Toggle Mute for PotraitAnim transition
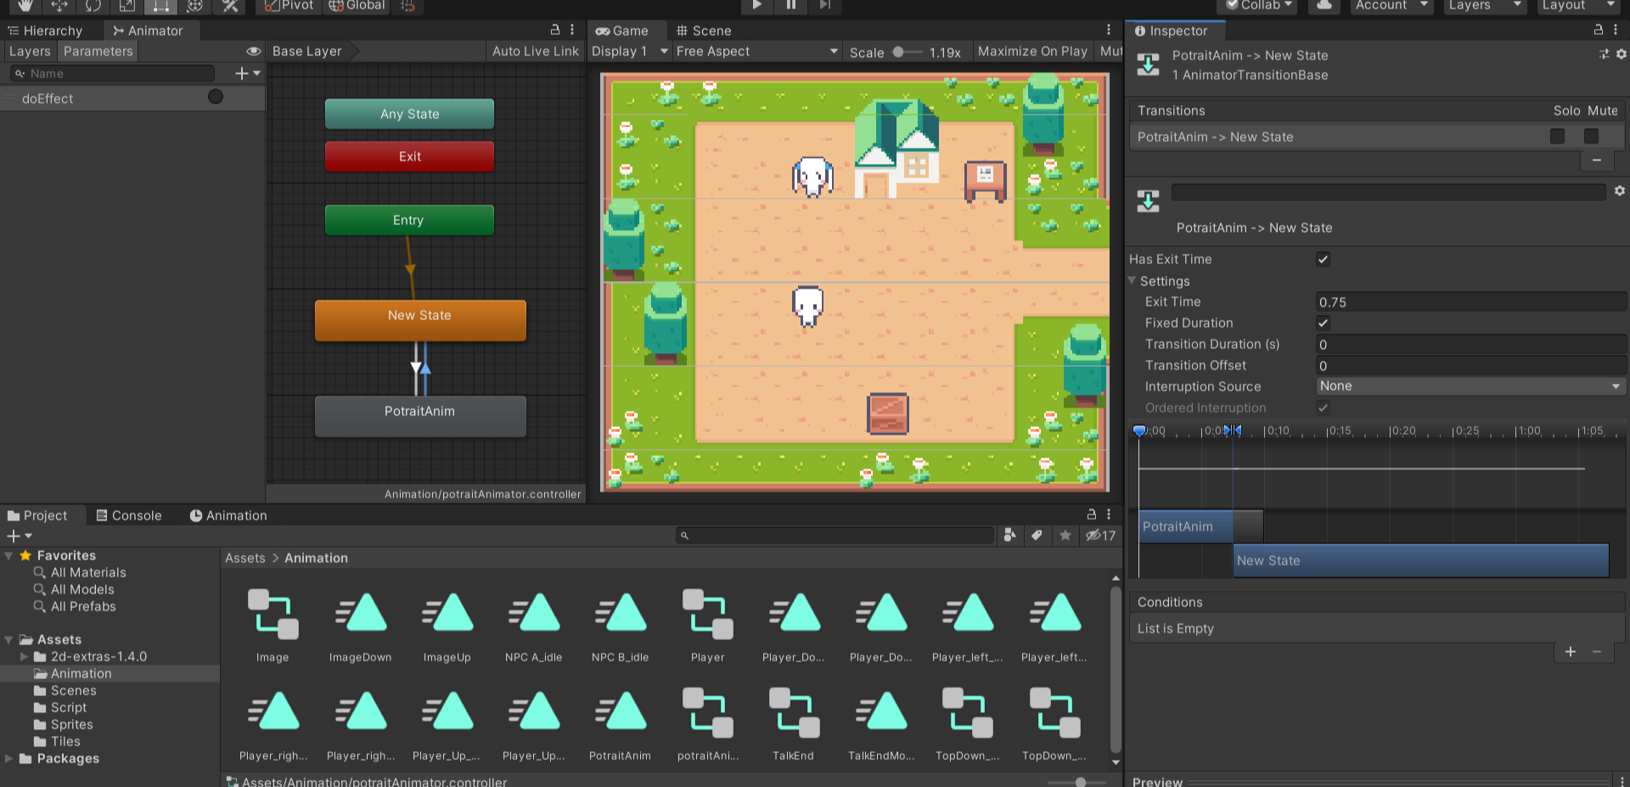The image size is (1630, 787). click(1591, 136)
